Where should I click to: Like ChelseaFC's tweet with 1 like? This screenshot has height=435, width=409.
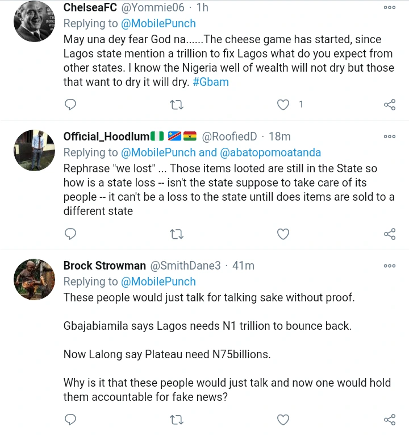283,105
